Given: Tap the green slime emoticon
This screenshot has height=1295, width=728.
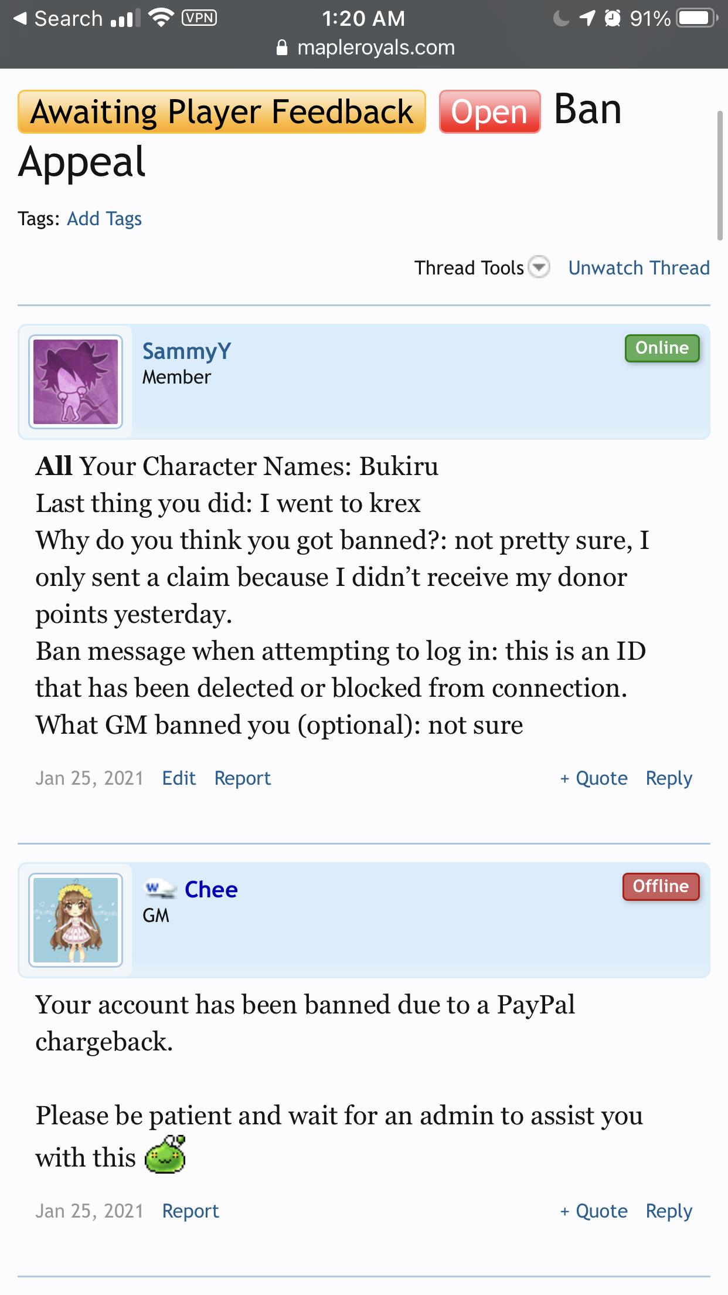Looking at the screenshot, I should click(165, 1154).
